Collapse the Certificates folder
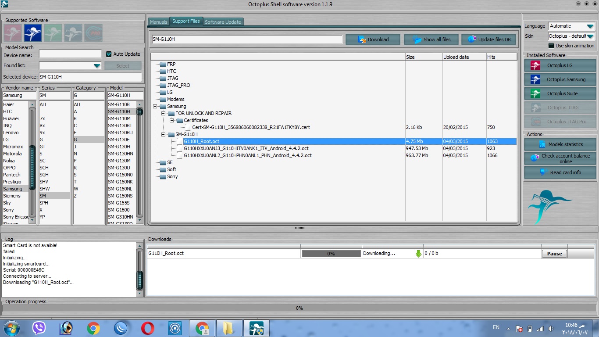 coord(172,120)
